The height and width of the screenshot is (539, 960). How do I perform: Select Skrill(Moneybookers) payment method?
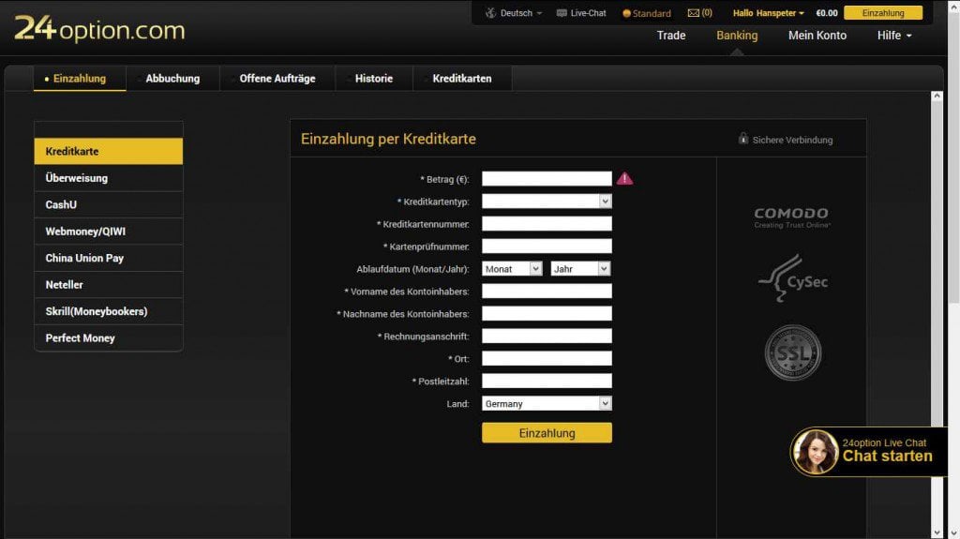(109, 311)
